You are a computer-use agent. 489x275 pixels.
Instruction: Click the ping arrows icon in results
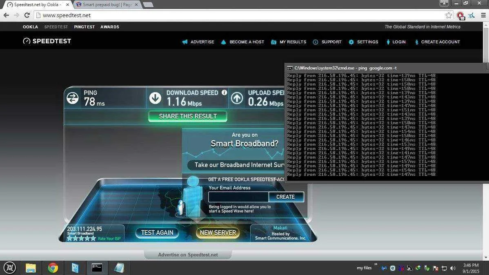tap(73, 98)
